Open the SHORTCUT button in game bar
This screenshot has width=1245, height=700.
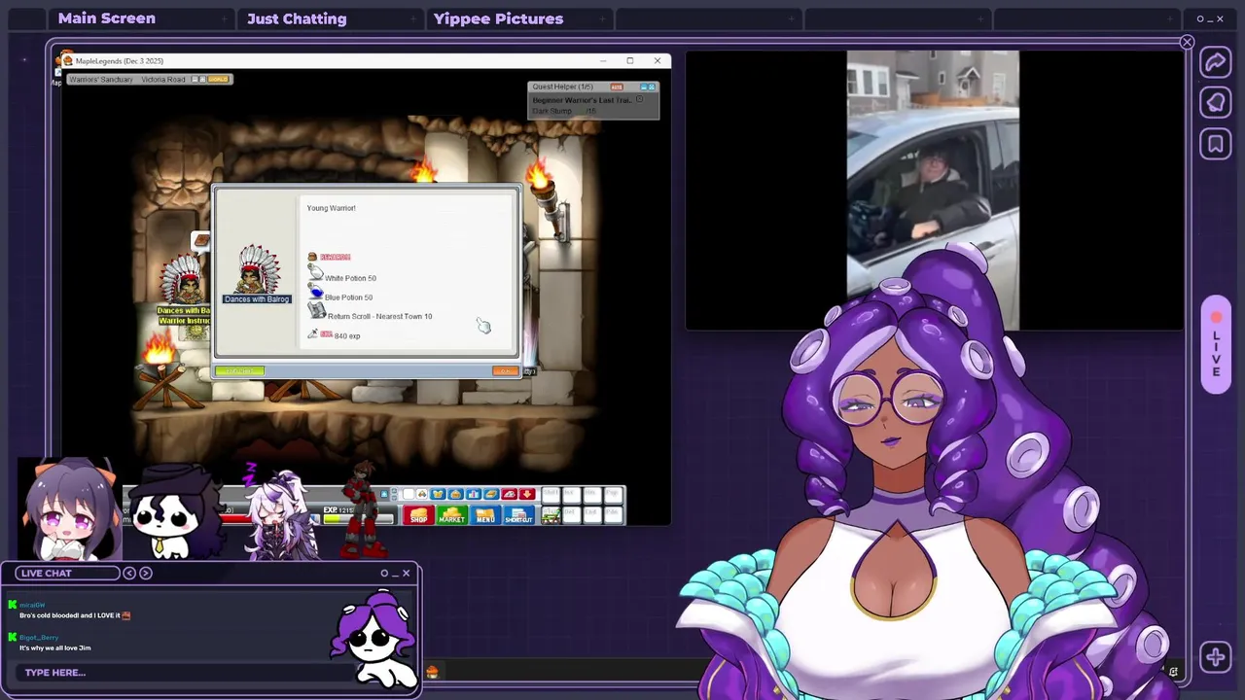(519, 514)
